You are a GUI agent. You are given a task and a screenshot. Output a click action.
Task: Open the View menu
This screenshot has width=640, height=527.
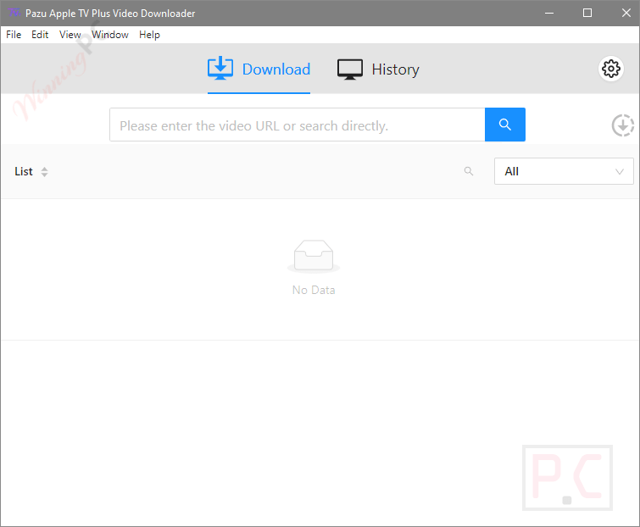tap(70, 35)
